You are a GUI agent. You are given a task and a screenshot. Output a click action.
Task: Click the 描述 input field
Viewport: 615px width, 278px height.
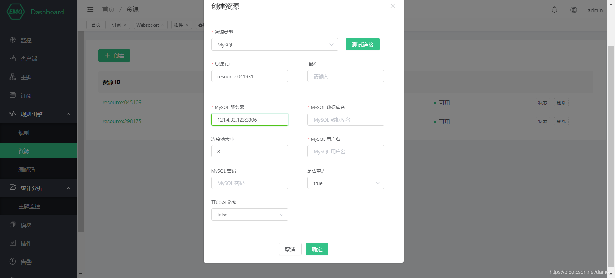(x=346, y=76)
